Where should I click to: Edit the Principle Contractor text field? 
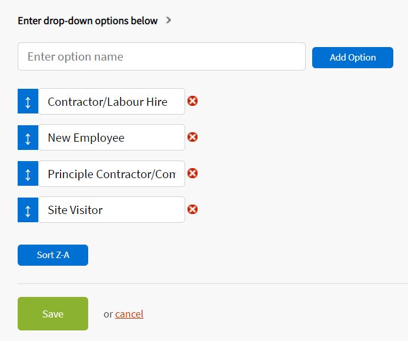pos(111,174)
